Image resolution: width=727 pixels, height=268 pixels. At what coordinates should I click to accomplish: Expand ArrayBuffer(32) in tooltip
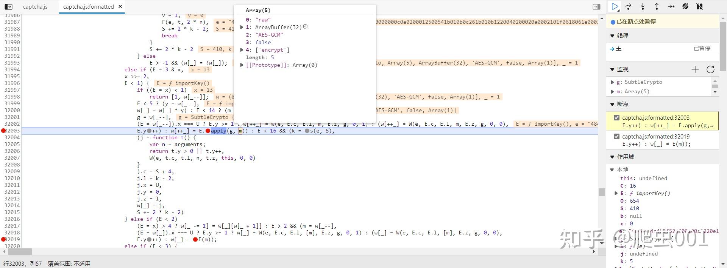242,27
